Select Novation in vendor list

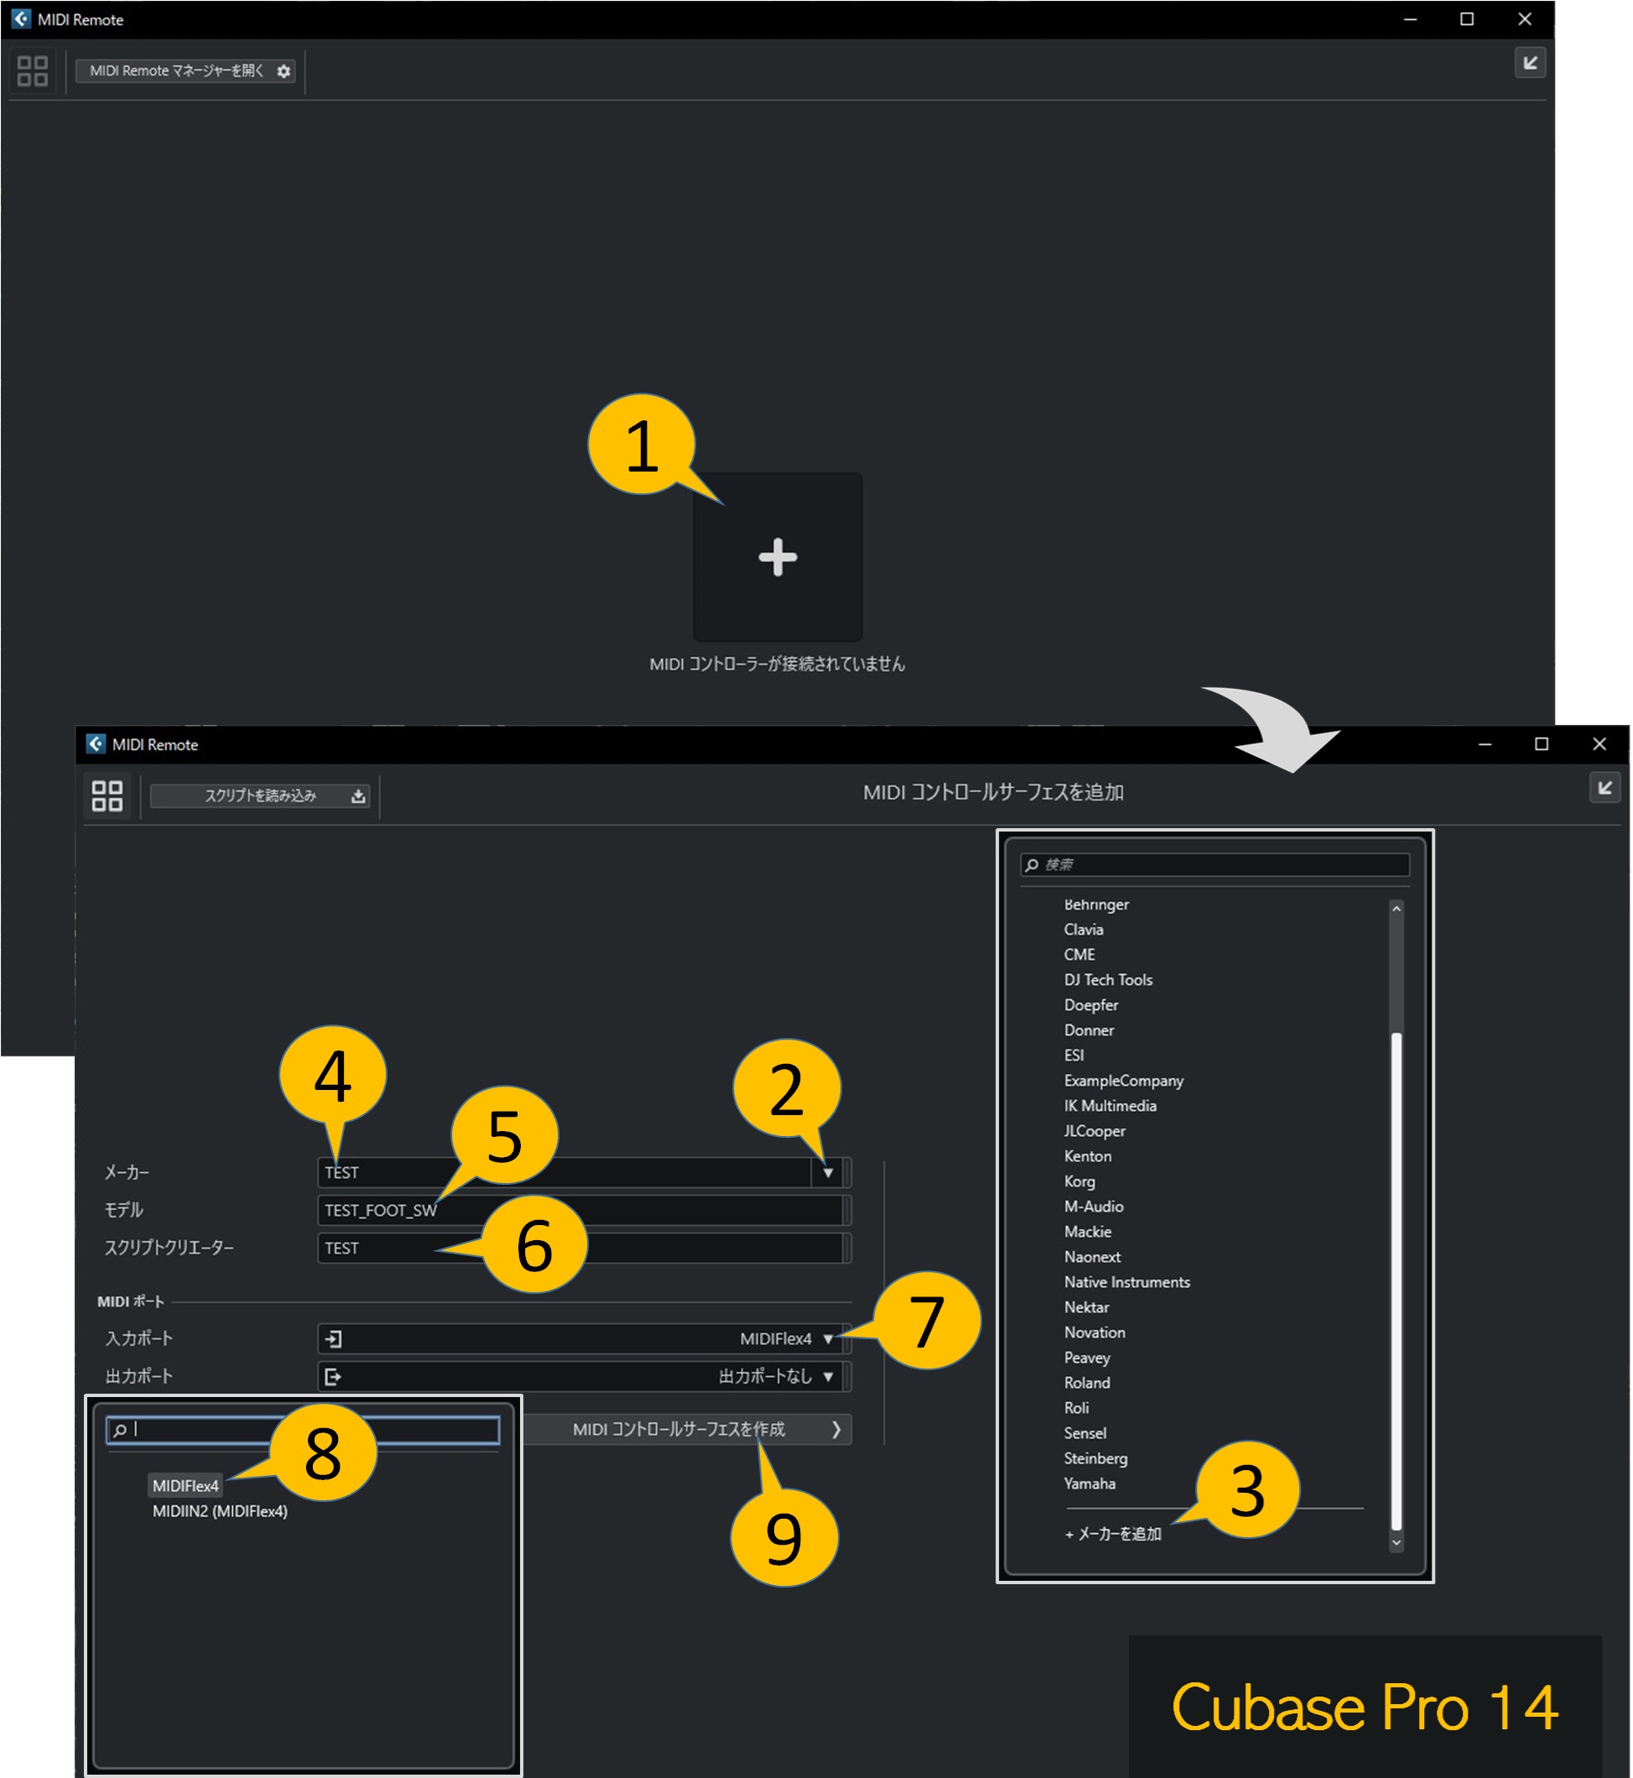[1095, 1332]
